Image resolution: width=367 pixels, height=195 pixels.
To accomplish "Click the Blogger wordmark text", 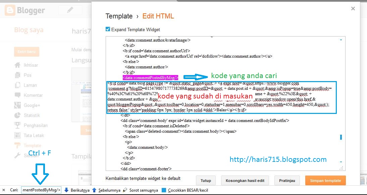I will point(31,10).
